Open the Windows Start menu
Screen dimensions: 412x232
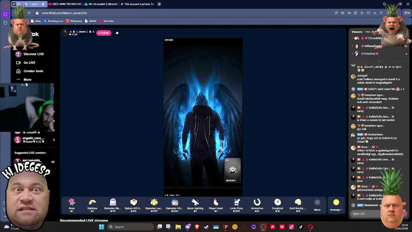pos(101,227)
